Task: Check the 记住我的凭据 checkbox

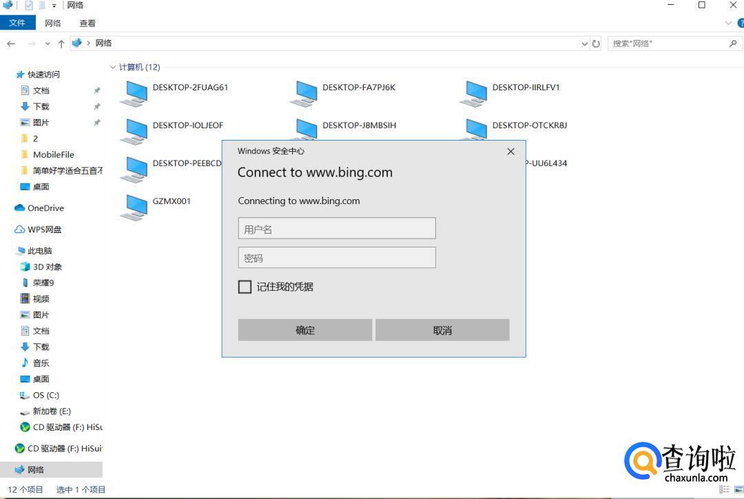Action: [x=245, y=287]
